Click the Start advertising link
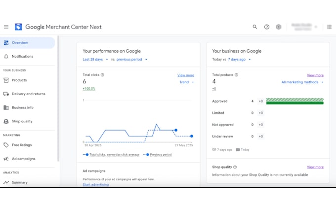The height and width of the screenshot is (205, 336). (95, 185)
